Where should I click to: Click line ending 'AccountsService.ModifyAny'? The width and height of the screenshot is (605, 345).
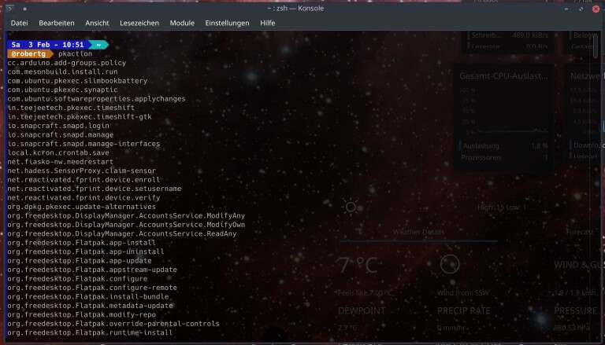[x=126, y=215]
